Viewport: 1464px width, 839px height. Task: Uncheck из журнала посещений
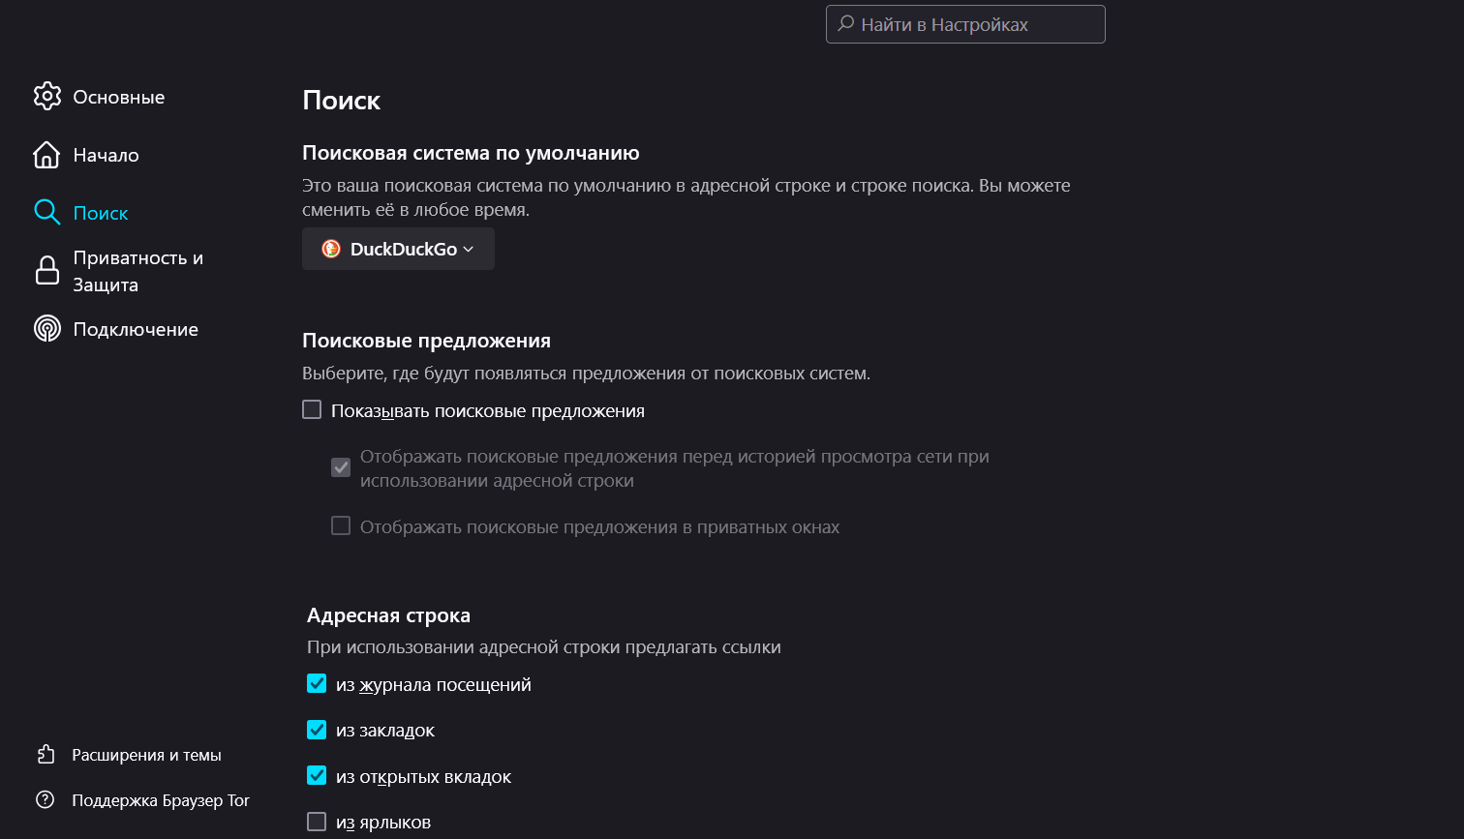317,684
